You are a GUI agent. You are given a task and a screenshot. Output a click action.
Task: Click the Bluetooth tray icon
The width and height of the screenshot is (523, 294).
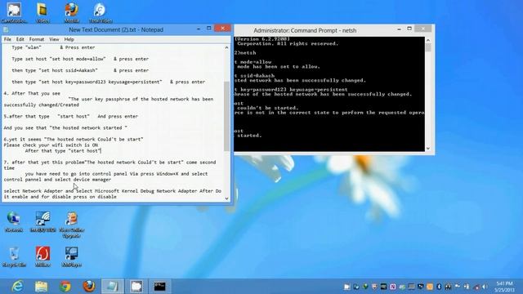(439, 287)
